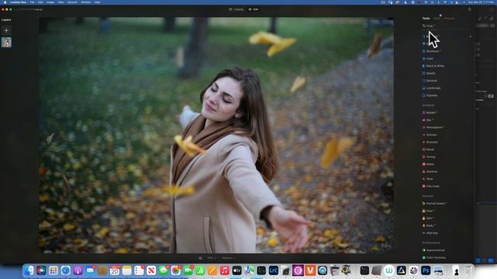Open the Structure tool
The image size is (497, 279).
point(433,51)
